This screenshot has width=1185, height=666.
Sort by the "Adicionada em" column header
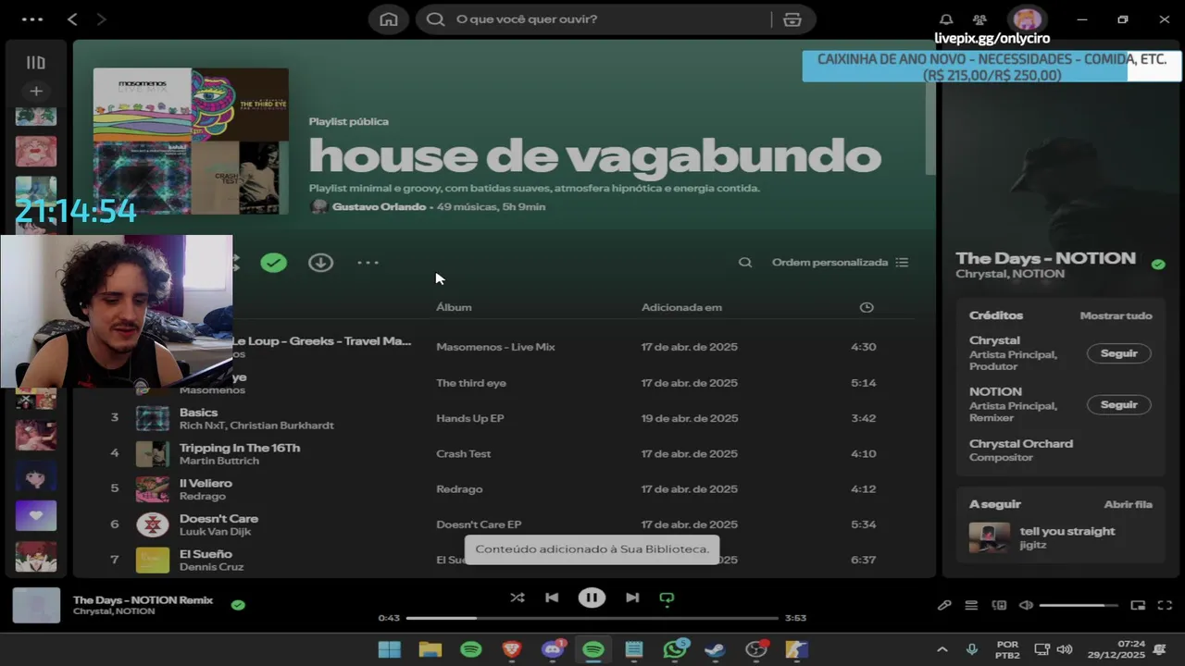click(681, 307)
